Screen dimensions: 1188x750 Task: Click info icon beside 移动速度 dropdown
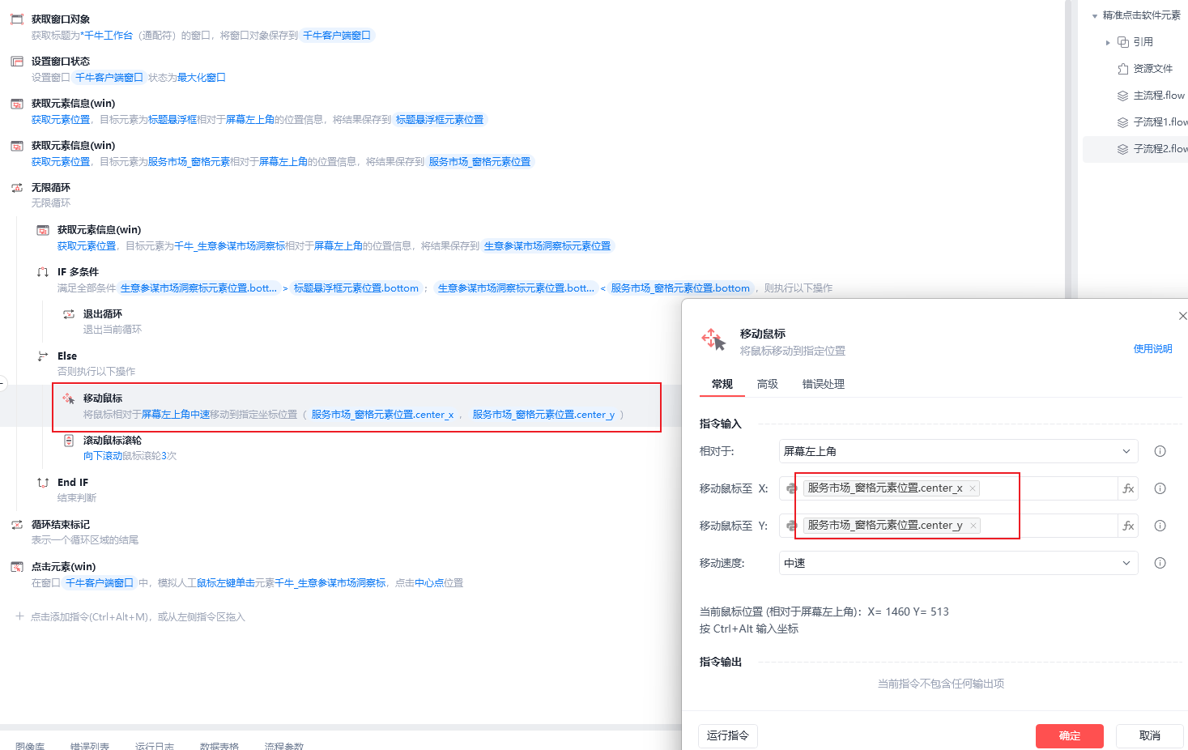pos(1160,563)
